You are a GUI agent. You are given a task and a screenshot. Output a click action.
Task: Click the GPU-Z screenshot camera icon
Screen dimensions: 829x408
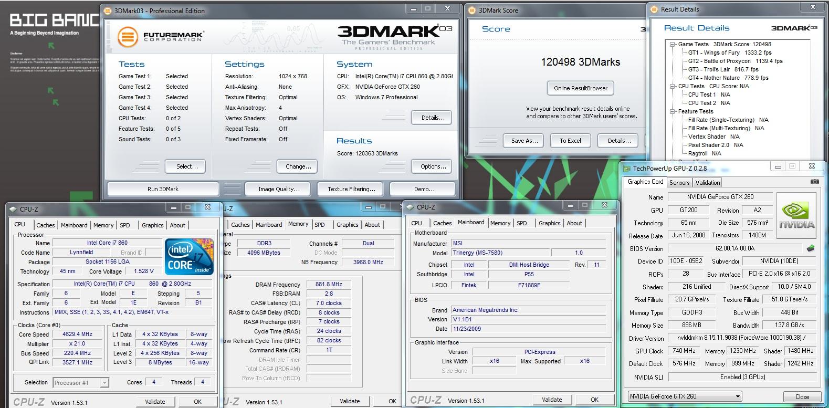tap(814, 182)
